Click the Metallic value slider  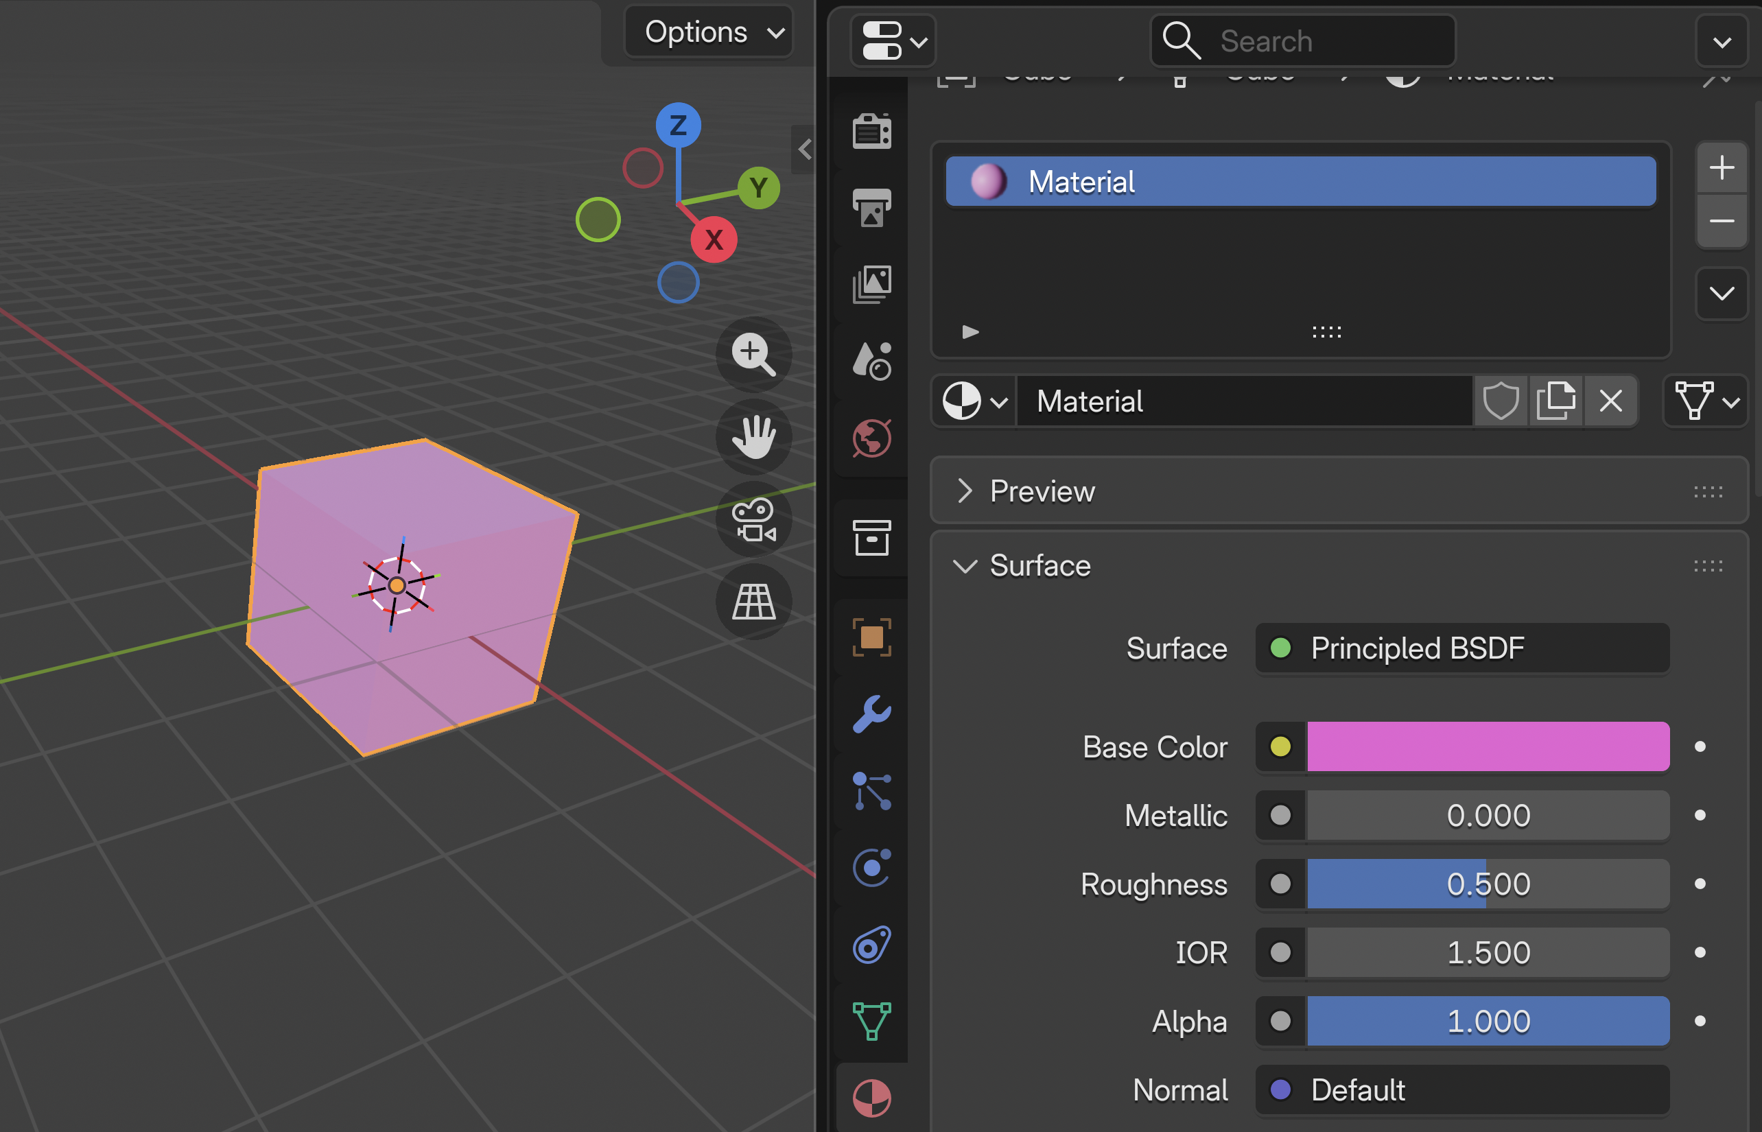(x=1488, y=814)
